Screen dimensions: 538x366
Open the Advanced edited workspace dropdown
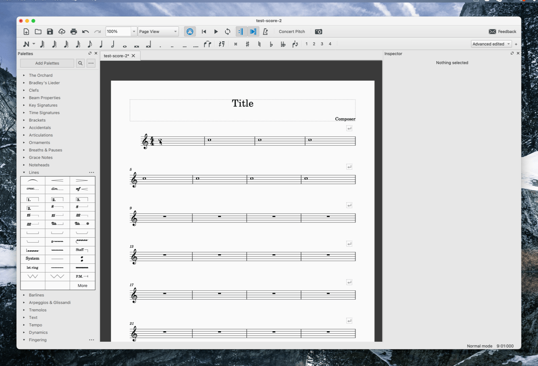pos(491,44)
